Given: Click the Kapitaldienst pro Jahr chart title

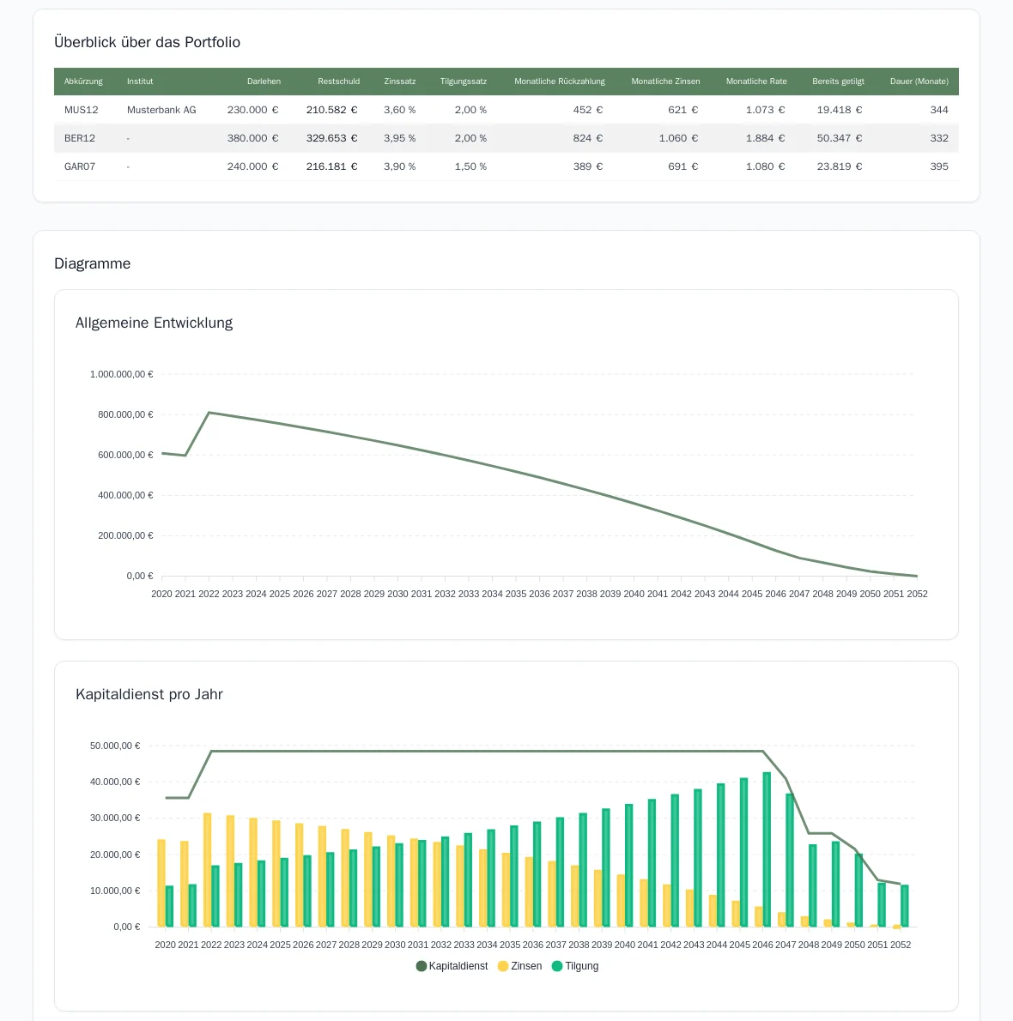Looking at the screenshot, I should click(x=149, y=694).
